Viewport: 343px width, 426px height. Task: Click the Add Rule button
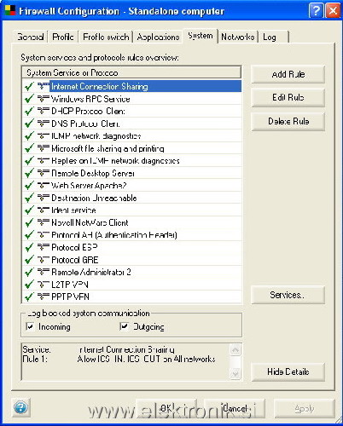pyautogui.click(x=288, y=74)
